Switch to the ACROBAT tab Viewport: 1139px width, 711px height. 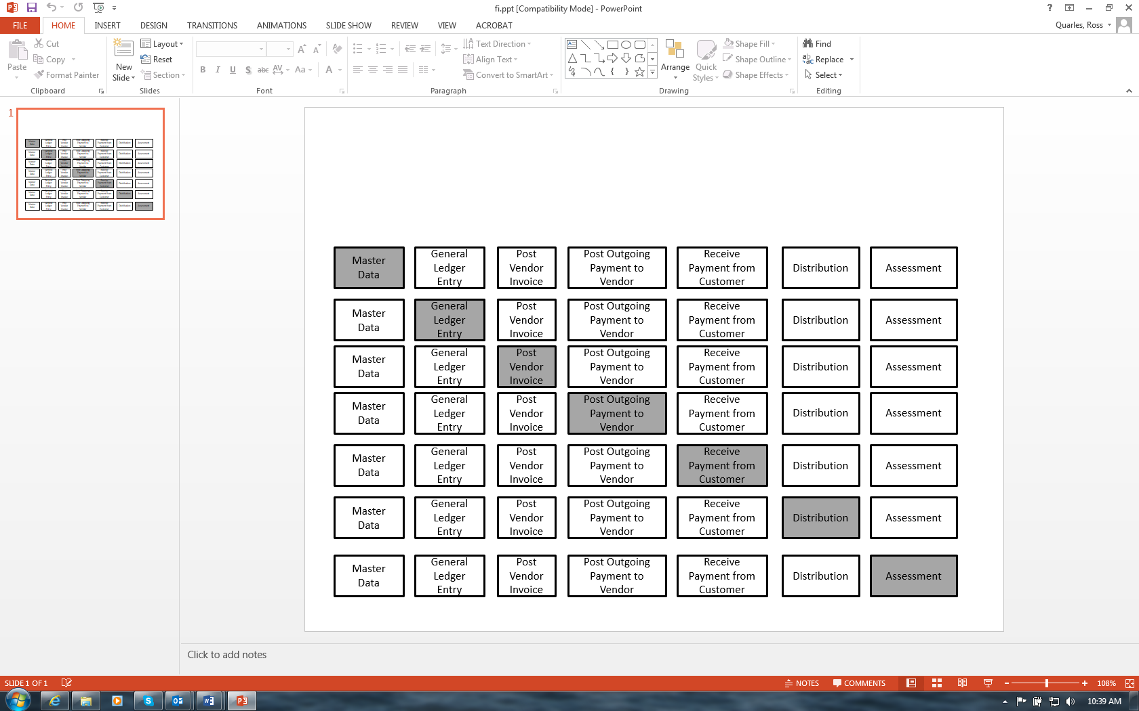point(494,25)
